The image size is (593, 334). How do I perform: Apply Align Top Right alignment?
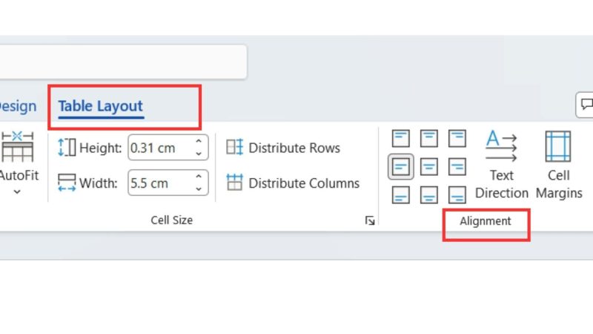(457, 138)
